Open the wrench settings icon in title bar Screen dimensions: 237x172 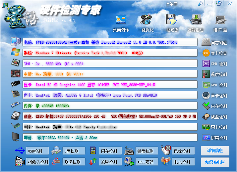tap(200, 4)
